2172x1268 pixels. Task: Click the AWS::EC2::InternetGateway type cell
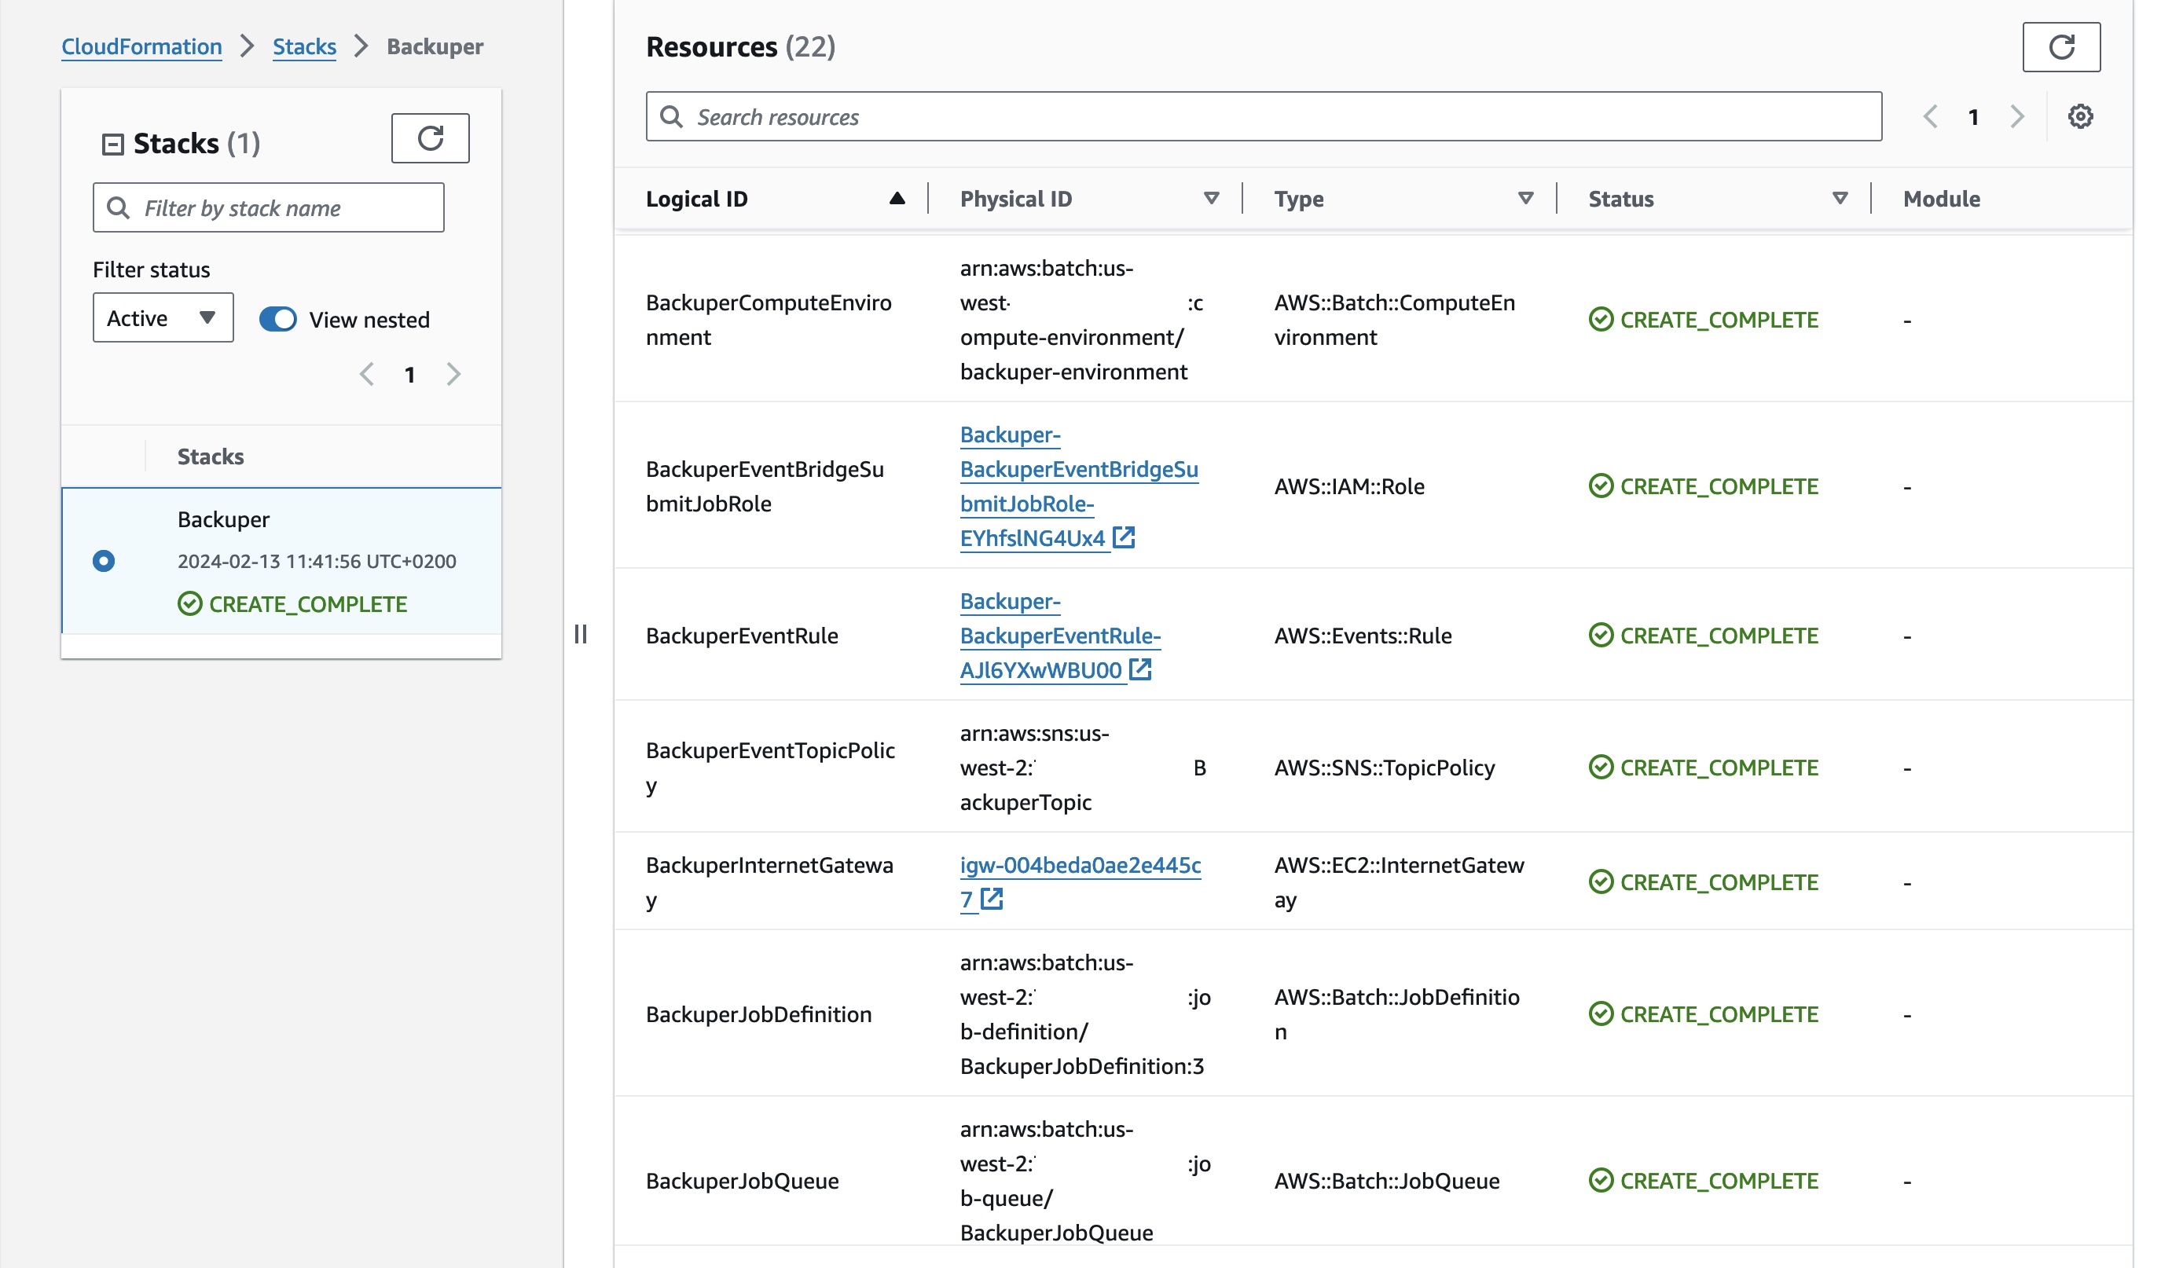[x=1399, y=882]
